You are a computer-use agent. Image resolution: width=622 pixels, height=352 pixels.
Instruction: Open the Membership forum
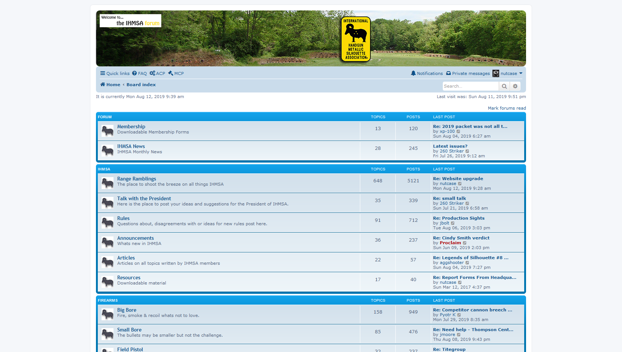pos(131,127)
